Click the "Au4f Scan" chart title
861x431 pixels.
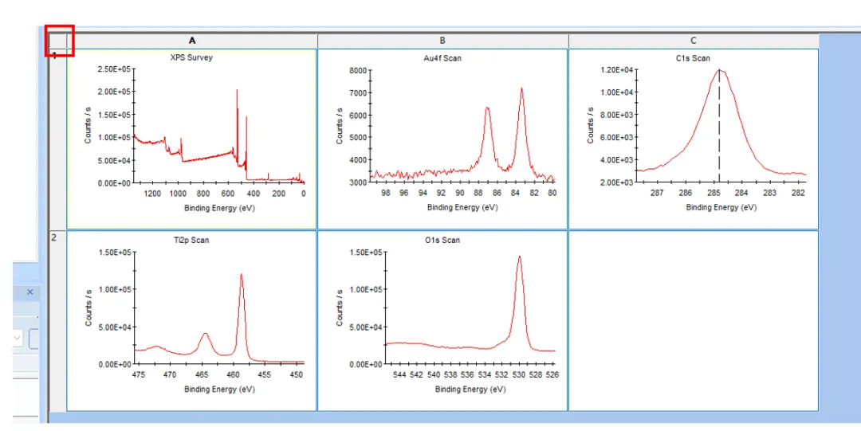[x=442, y=58]
